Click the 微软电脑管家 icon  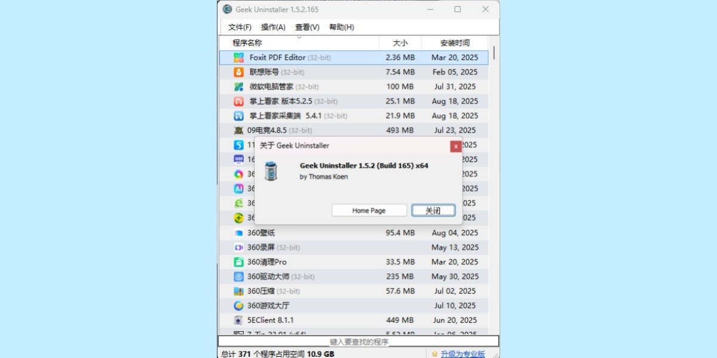238,87
